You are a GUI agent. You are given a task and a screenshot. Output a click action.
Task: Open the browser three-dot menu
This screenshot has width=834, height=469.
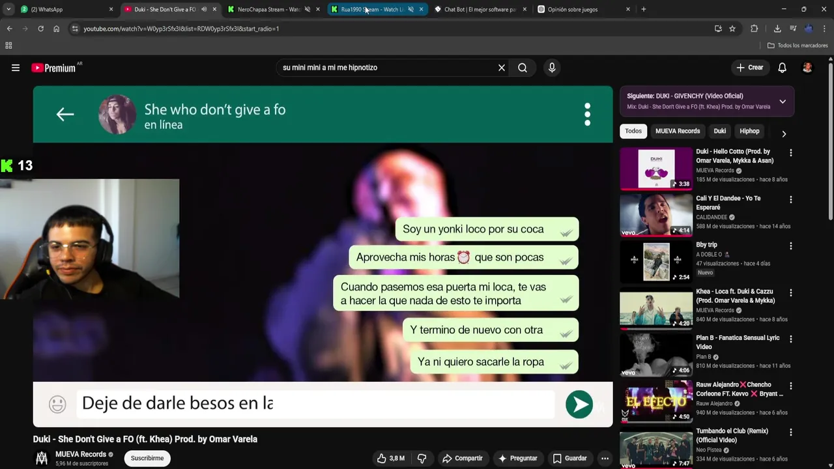pos(825,29)
